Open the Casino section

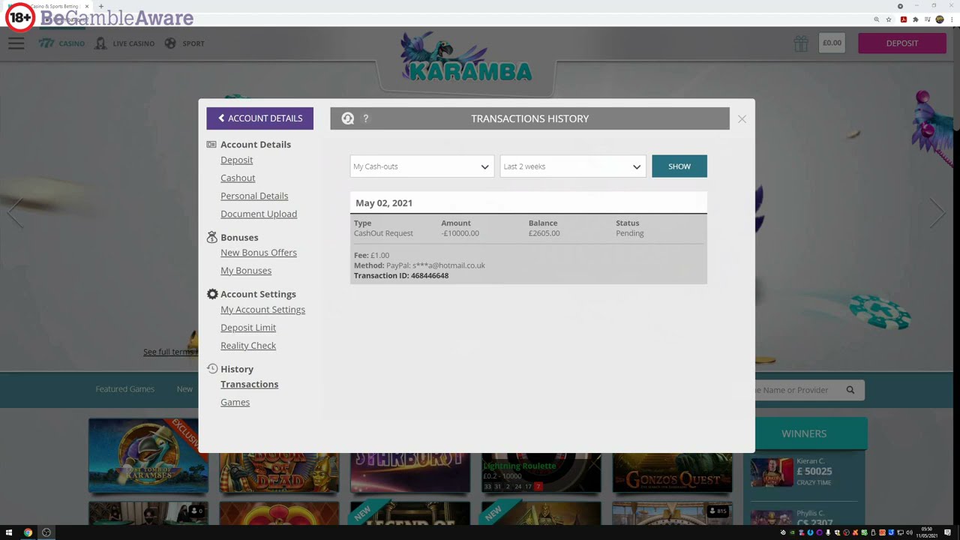point(62,43)
